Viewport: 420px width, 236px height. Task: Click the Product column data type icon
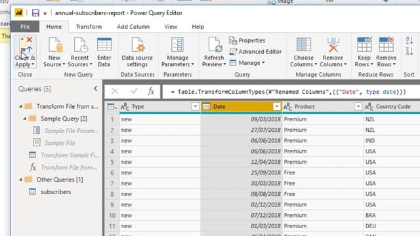(x=287, y=107)
